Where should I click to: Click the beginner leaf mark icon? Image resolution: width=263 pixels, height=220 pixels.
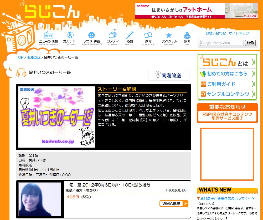click(x=203, y=74)
